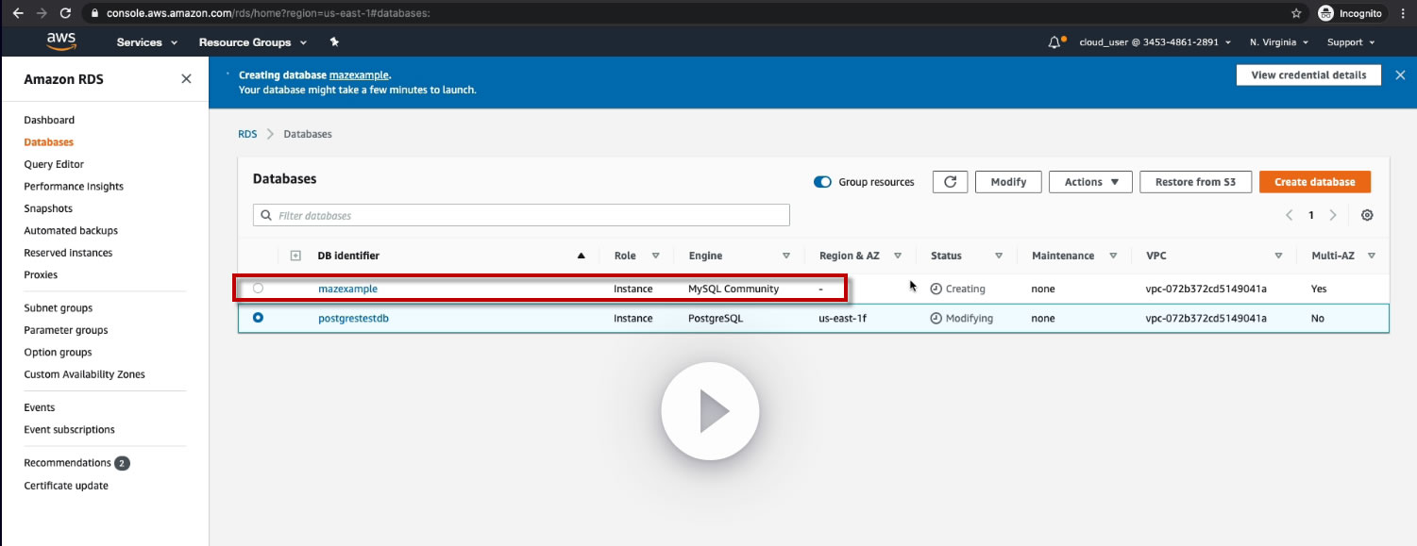This screenshot has width=1417, height=546.
Task: Play the video overlay button
Action: [710, 411]
